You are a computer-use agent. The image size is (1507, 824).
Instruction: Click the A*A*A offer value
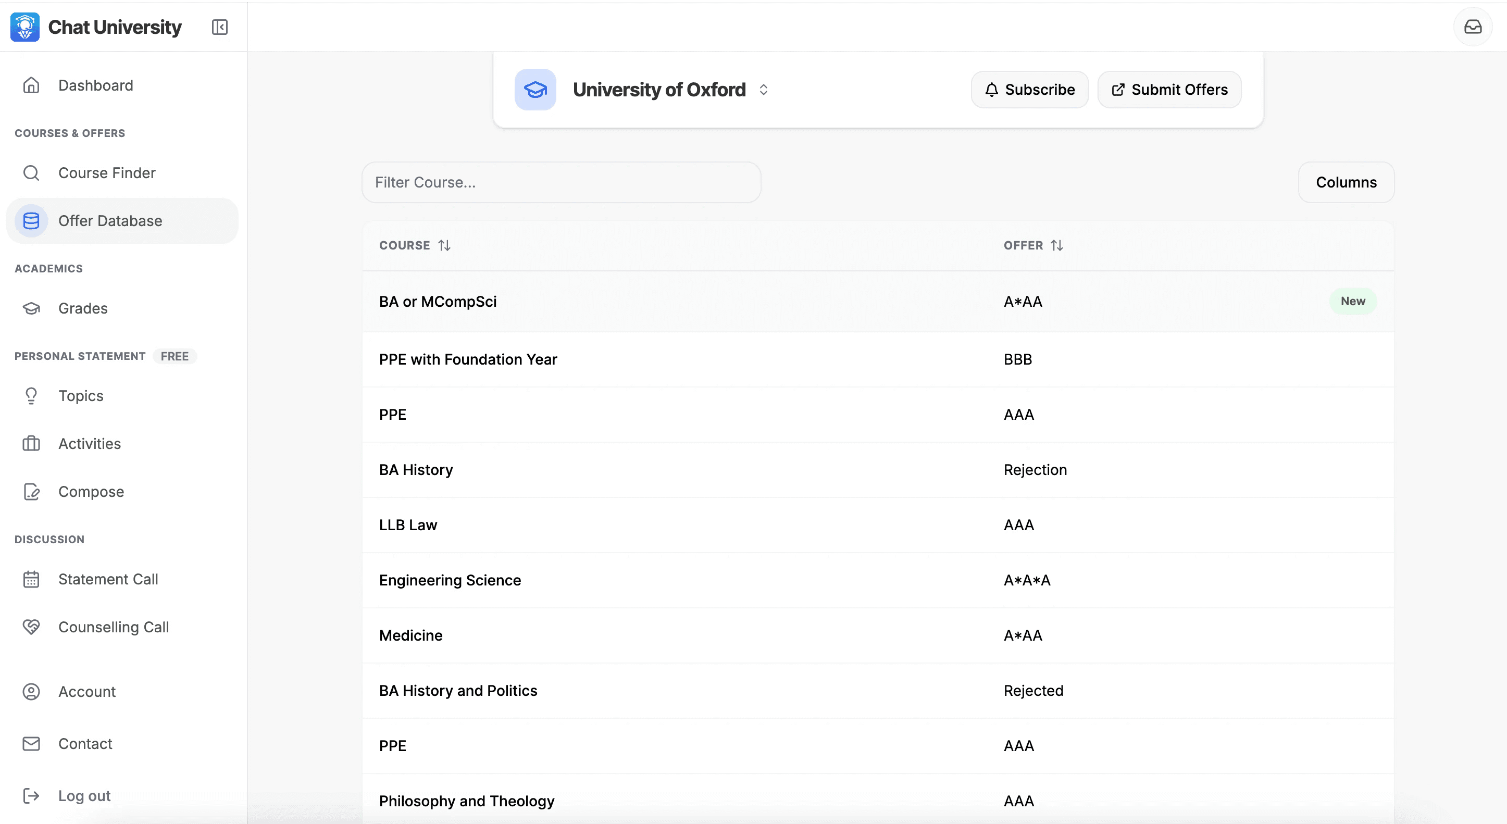pos(1027,580)
